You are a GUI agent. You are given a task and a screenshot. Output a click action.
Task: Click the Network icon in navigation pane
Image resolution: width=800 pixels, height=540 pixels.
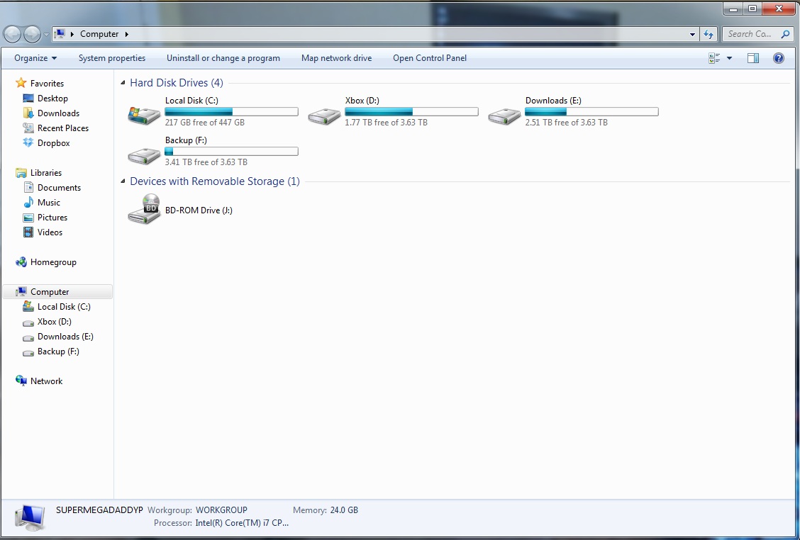coord(21,381)
